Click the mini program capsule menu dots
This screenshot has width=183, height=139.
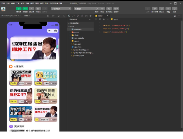point(50,31)
